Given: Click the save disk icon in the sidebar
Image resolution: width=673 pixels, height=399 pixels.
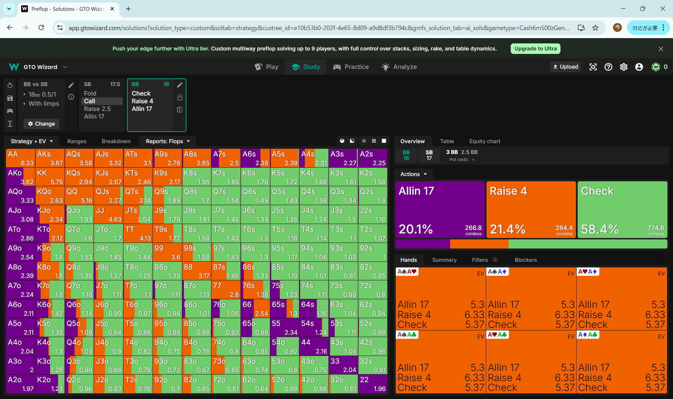Looking at the screenshot, I should click(10, 98).
